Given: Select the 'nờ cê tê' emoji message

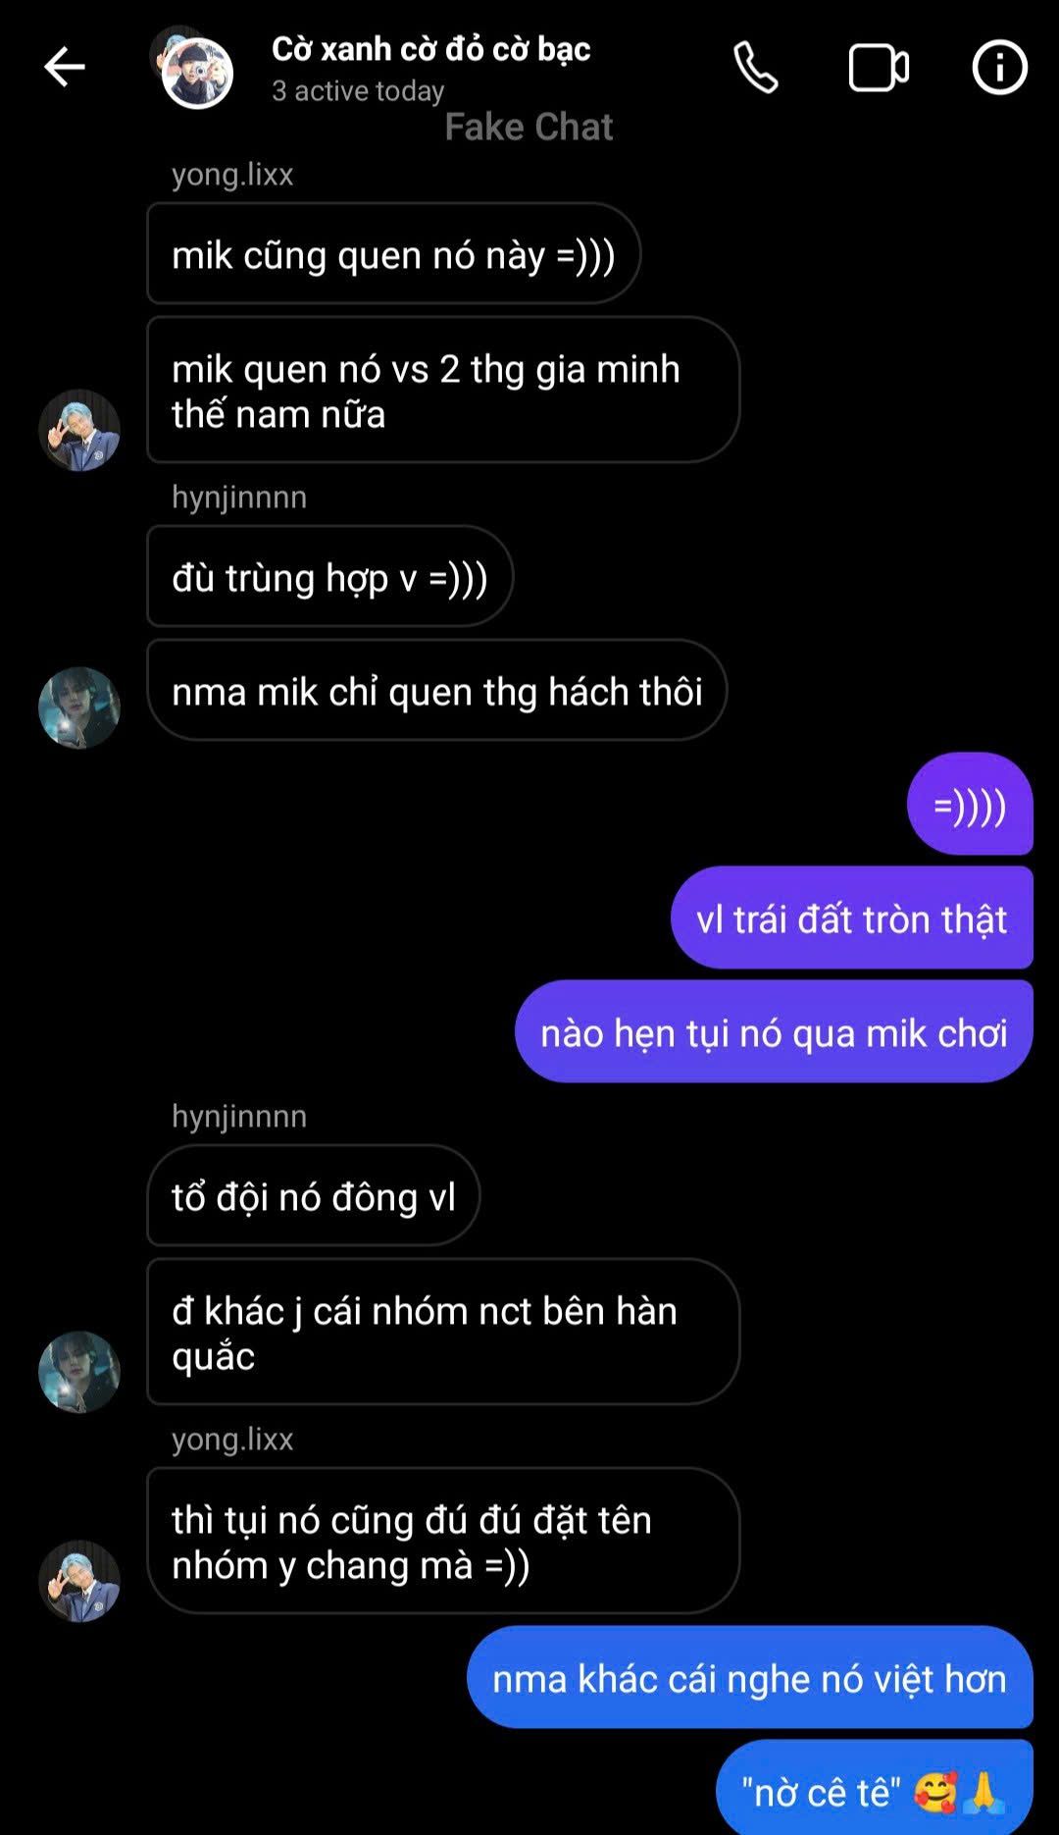Looking at the screenshot, I should (874, 1788).
